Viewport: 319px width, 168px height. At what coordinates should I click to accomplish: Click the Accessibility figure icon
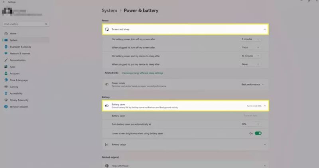[6, 93]
